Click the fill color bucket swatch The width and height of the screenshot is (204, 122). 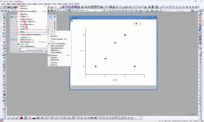[147, 11]
